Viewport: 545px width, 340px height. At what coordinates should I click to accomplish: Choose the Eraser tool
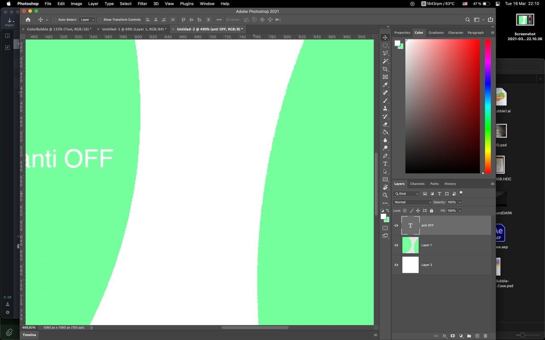click(385, 124)
